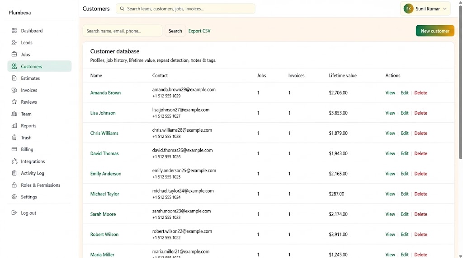Focus the global search leads, customers field
Image resolution: width=463 pixels, height=258 pixels.
tap(185, 9)
